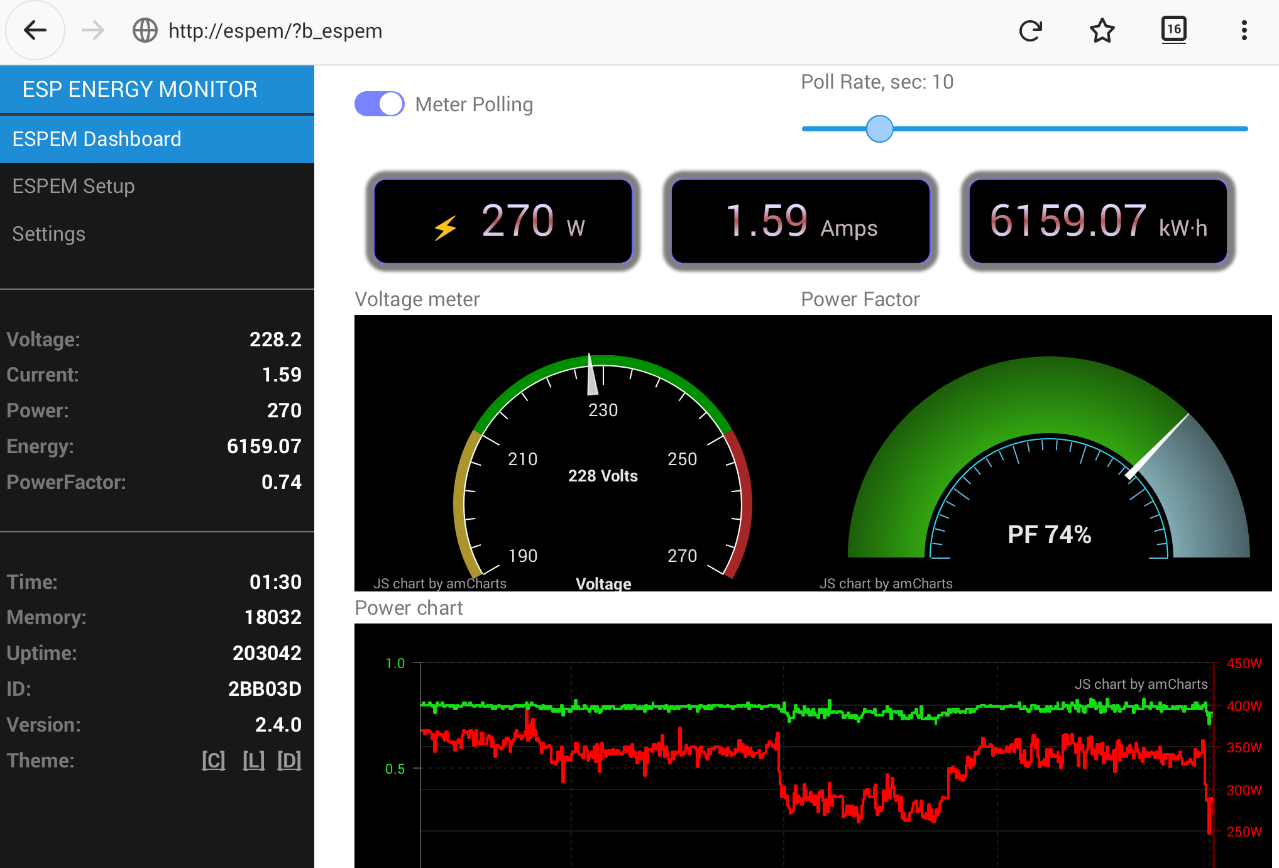Screen dimensions: 1279x868
Task: Toggle the Meter Polling switch
Action: point(379,104)
